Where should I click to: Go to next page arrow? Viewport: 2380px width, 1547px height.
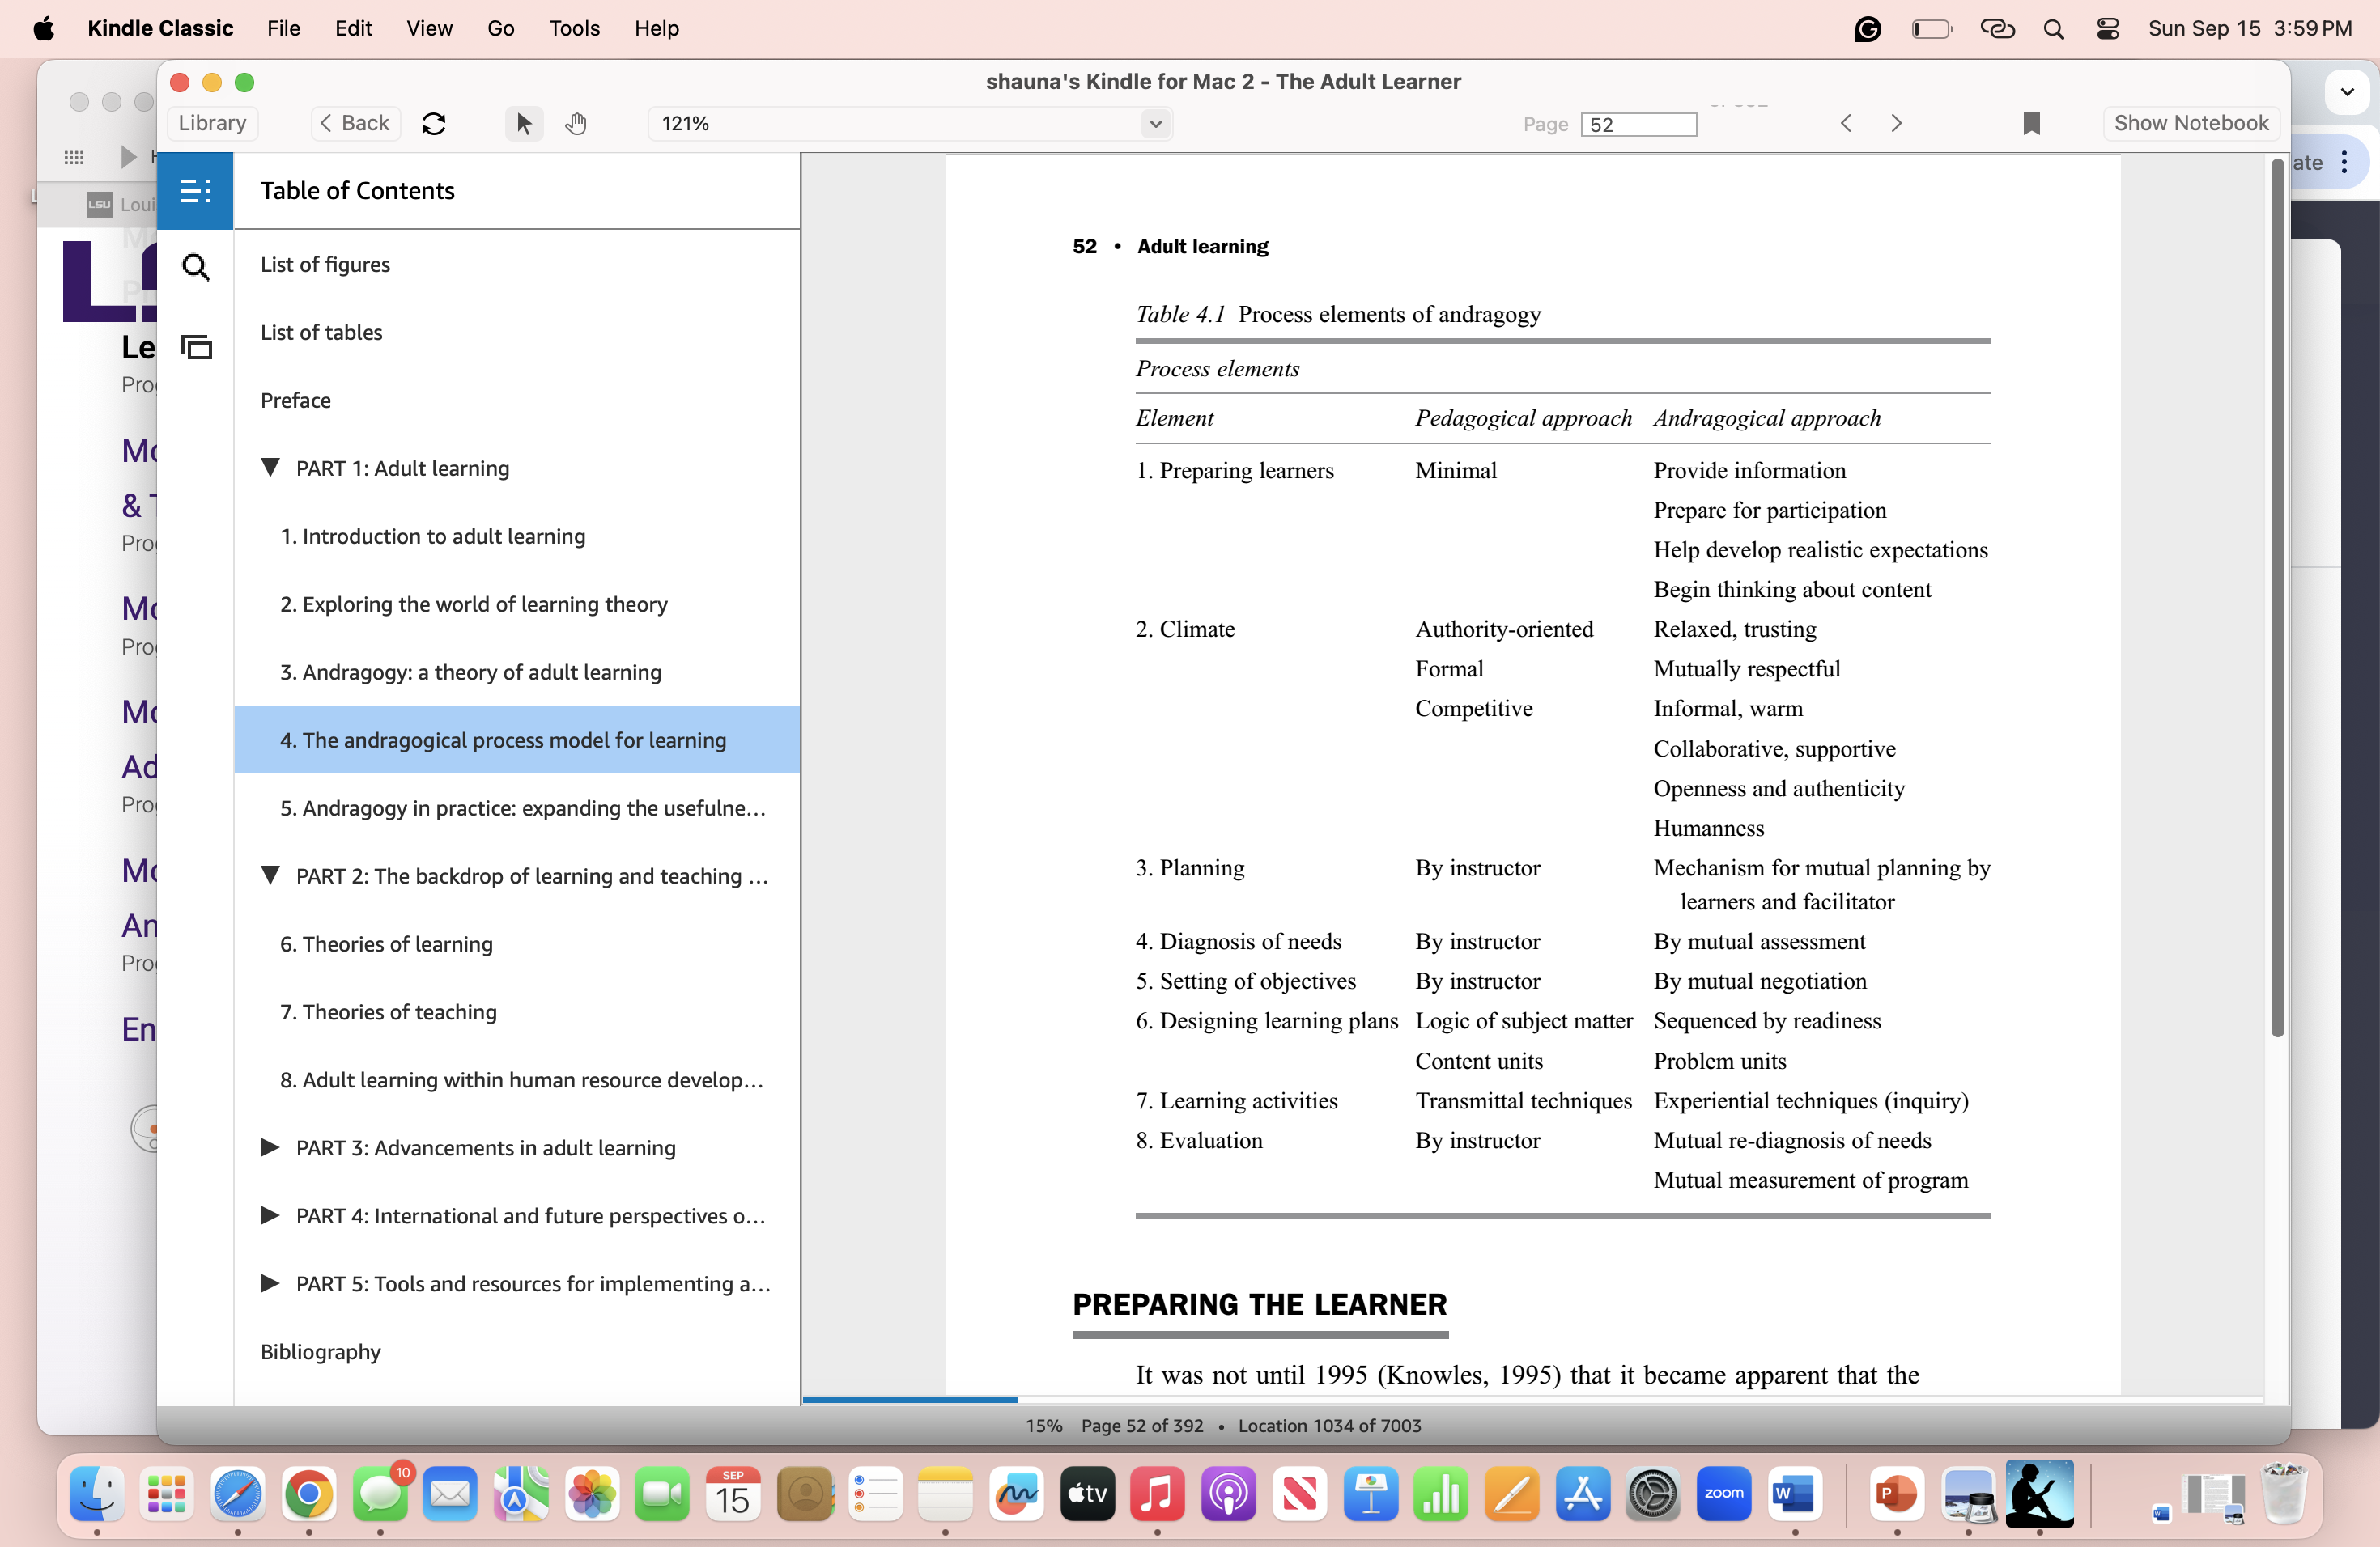tap(1896, 123)
